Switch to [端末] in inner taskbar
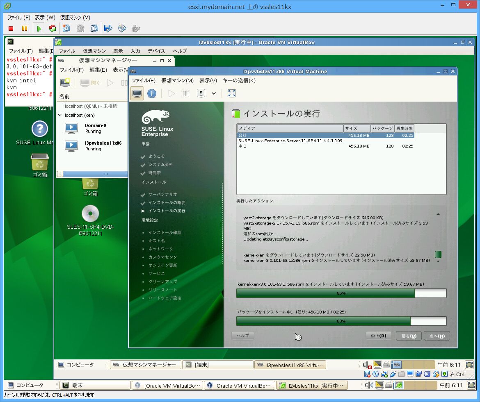This screenshot has width=480, height=402. 218,365
